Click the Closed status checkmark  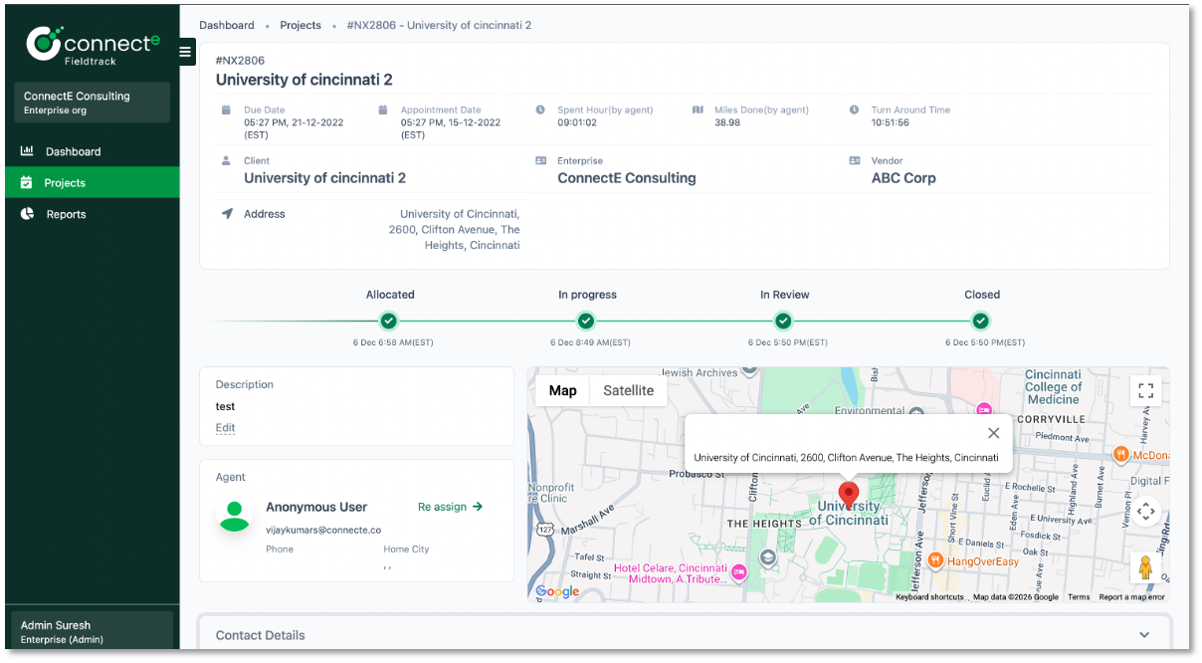tap(981, 321)
